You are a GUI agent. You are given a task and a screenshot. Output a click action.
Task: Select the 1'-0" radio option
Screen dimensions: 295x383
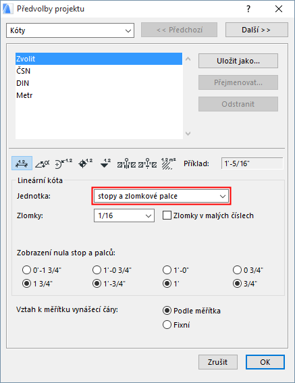[167, 270]
